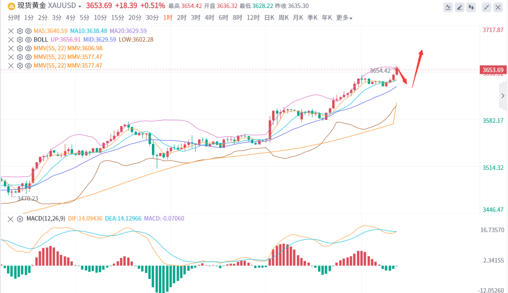Open settings for MMV:3606.98 indicator
The width and height of the screenshot is (508, 293).
click(x=20, y=48)
